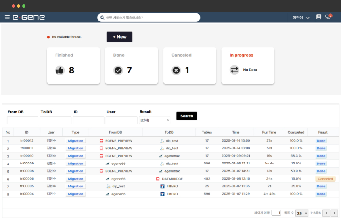Open the rows-per-page dropdown showing 25
Viewport: 341px width, 218px height.
(x=302, y=213)
